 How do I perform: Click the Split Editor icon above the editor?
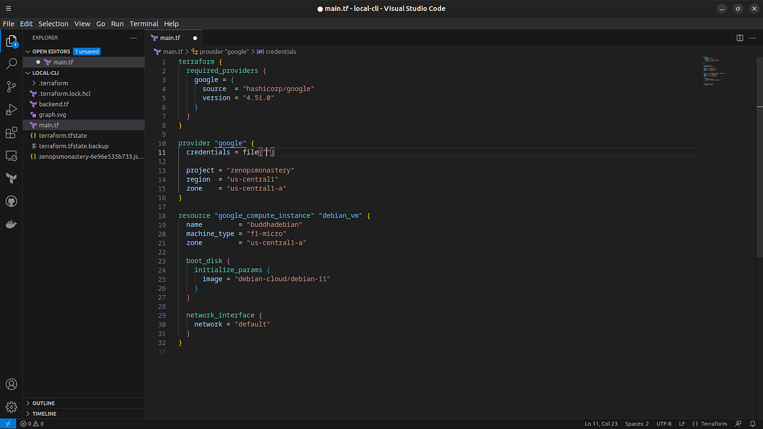pyautogui.click(x=739, y=37)
